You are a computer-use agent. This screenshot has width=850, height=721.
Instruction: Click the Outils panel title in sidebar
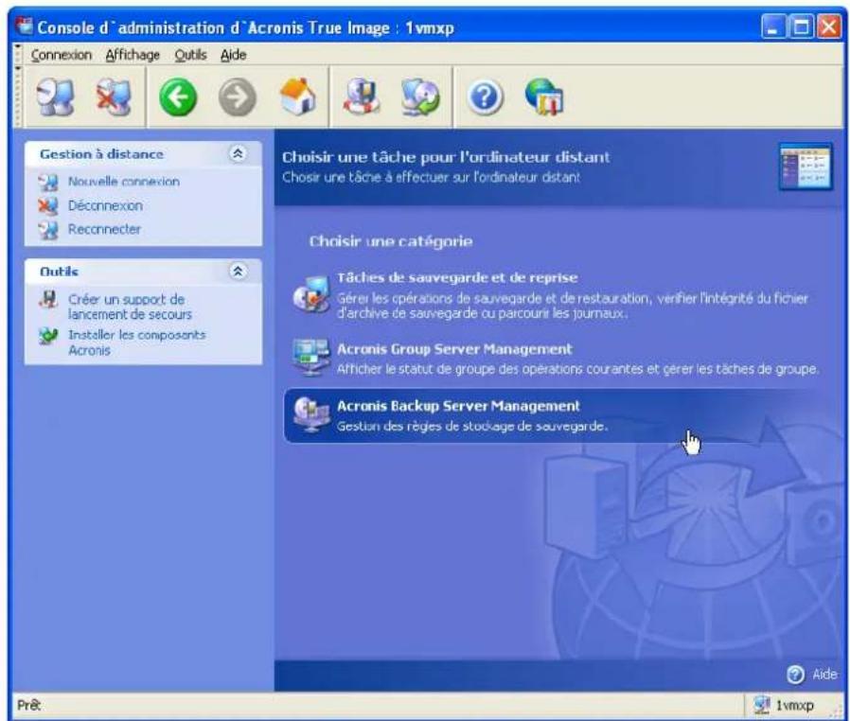point(59,271)
